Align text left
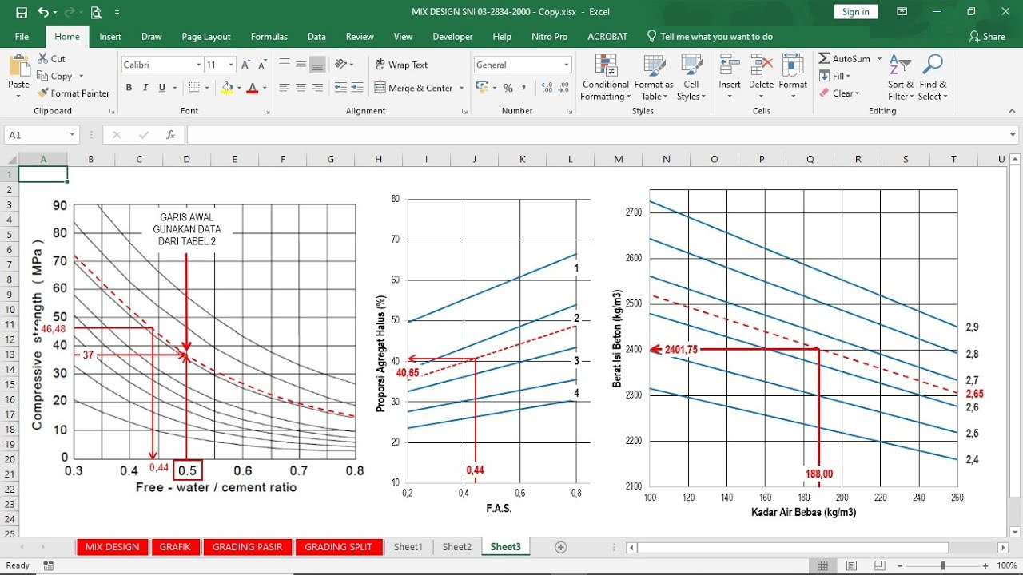Viewport: 1023px width, 575px height. tap(284, 88)
